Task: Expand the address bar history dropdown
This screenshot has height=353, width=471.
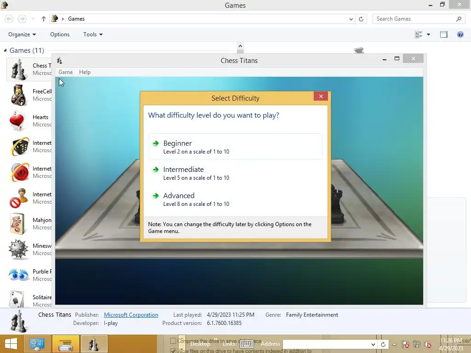Action: click(x=351, y=19)
